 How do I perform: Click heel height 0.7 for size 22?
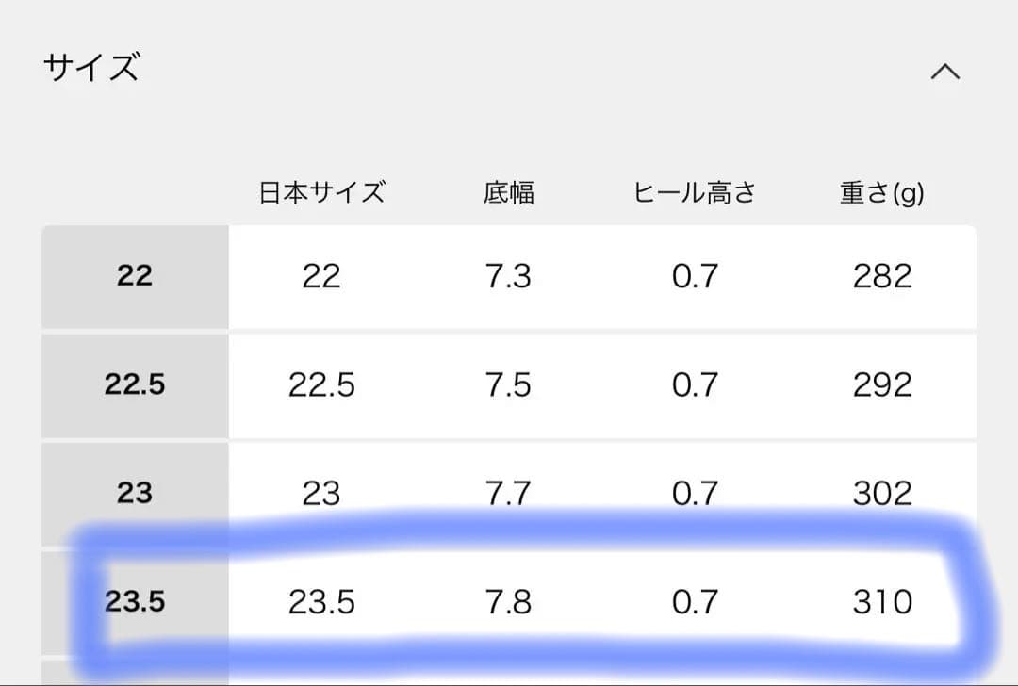[x=694, y=276]
